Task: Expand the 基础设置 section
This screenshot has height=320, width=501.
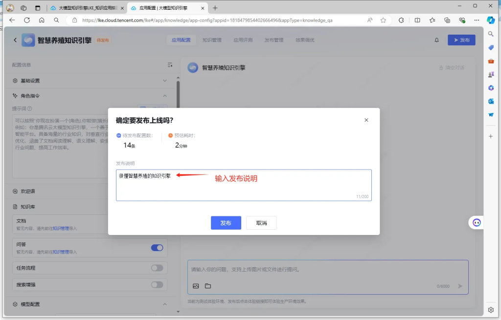Action: click(x=165, y=81)
